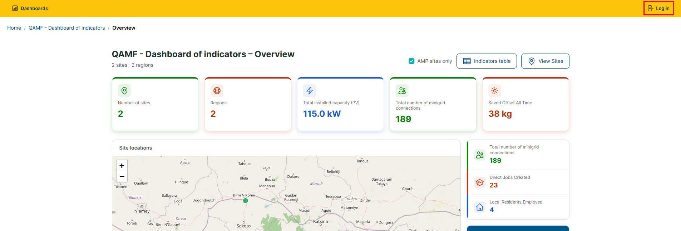The width and height of the screenshot is (681, 231).
Task: Click the Dashboards chart icon
Action: click(15, 8)
